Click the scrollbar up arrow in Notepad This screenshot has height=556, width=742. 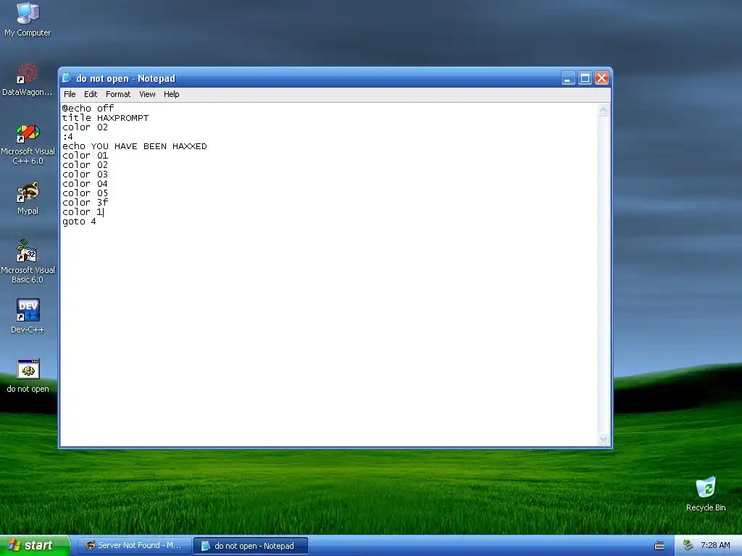coord(603,110)
